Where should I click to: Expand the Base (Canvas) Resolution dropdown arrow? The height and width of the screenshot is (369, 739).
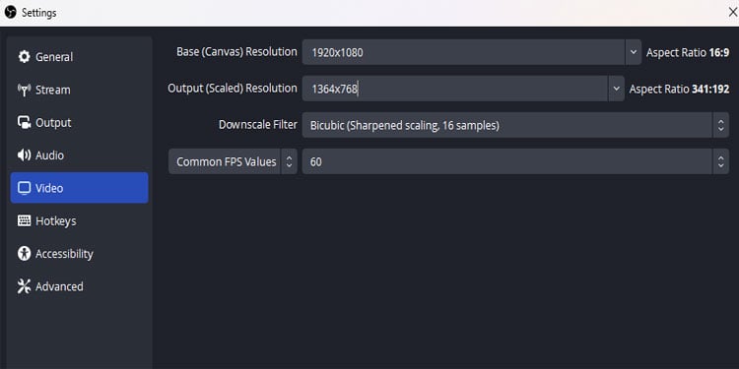tap(633, 52)
